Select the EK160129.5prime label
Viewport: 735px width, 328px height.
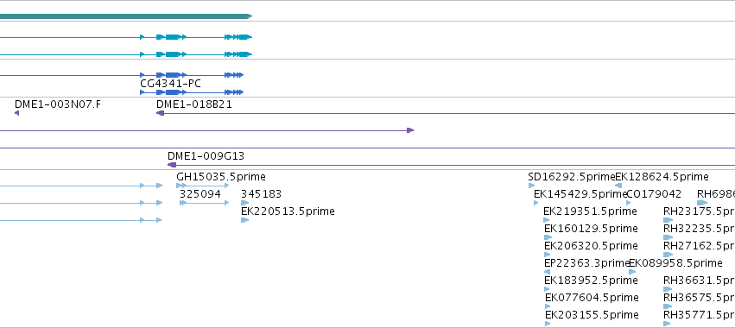[591, 229]
